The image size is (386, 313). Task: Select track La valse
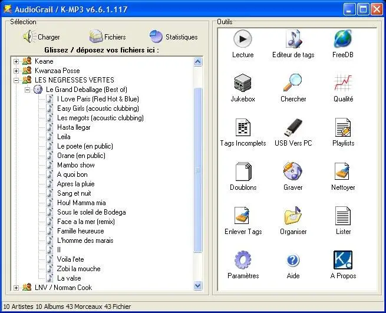(69, 278)
